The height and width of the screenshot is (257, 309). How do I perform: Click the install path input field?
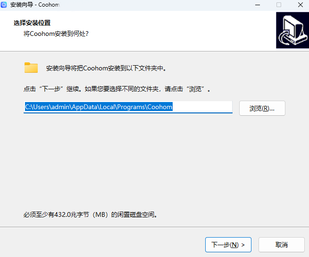128,107
